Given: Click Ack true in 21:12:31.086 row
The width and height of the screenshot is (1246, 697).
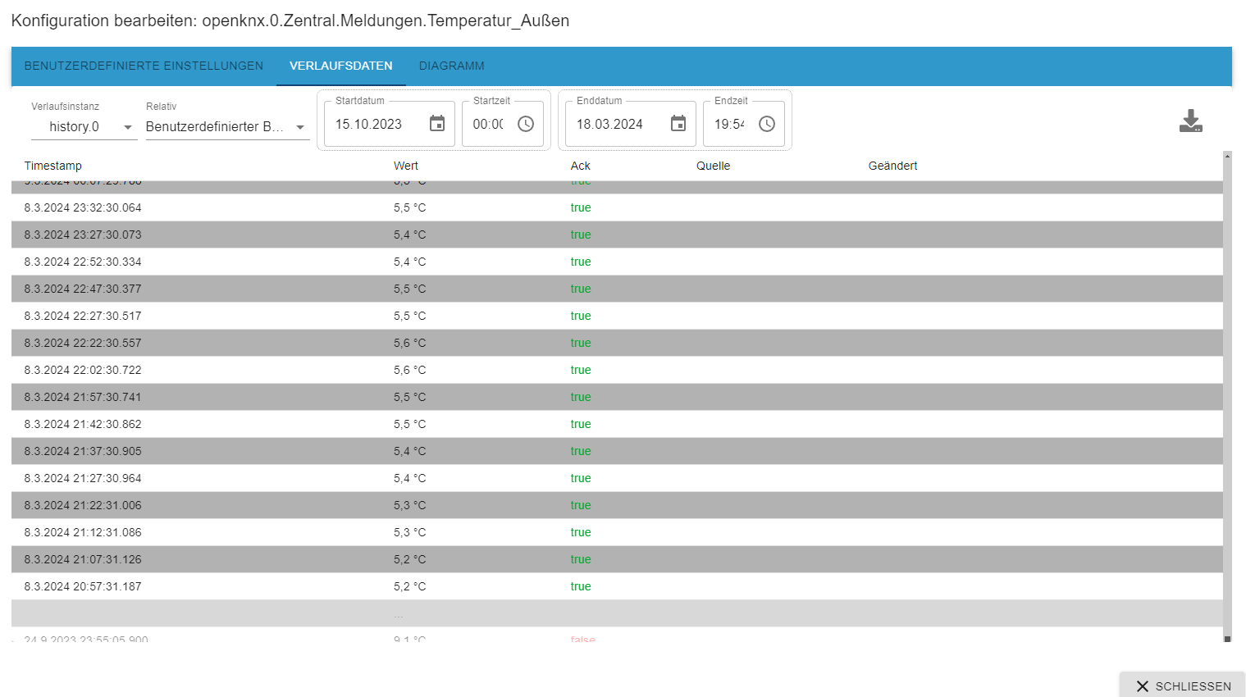Looking at the screenshot, I should [581, 532].
